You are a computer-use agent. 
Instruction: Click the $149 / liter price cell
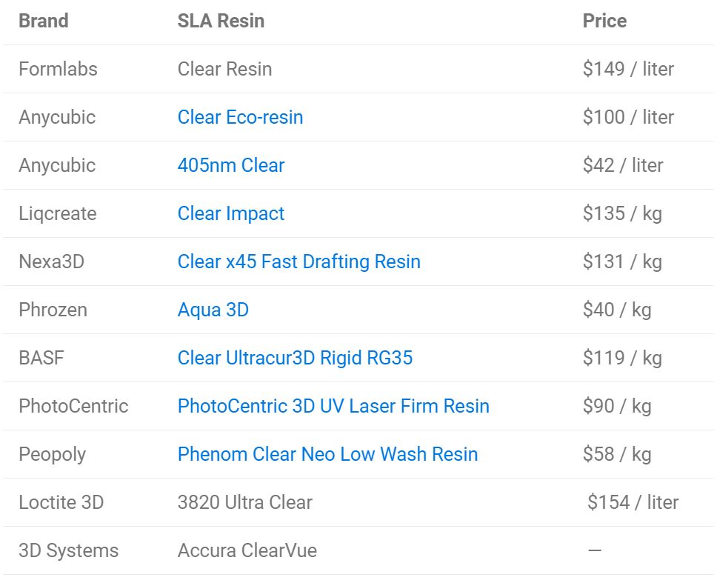click(x=628, y=69)
